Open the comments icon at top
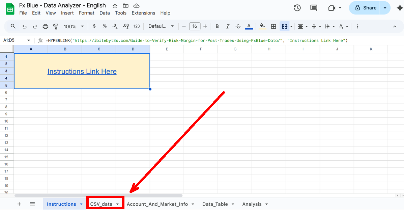 (x=314, y=8)
